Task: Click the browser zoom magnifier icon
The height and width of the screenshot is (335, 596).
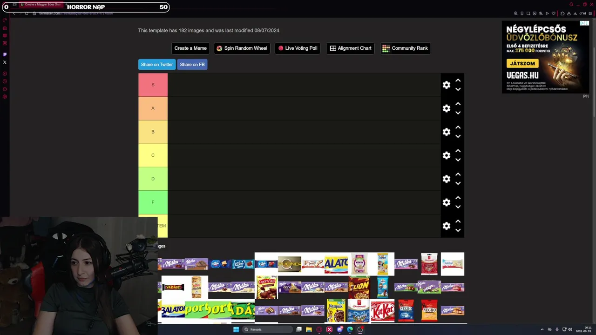Action: (515, 13)
